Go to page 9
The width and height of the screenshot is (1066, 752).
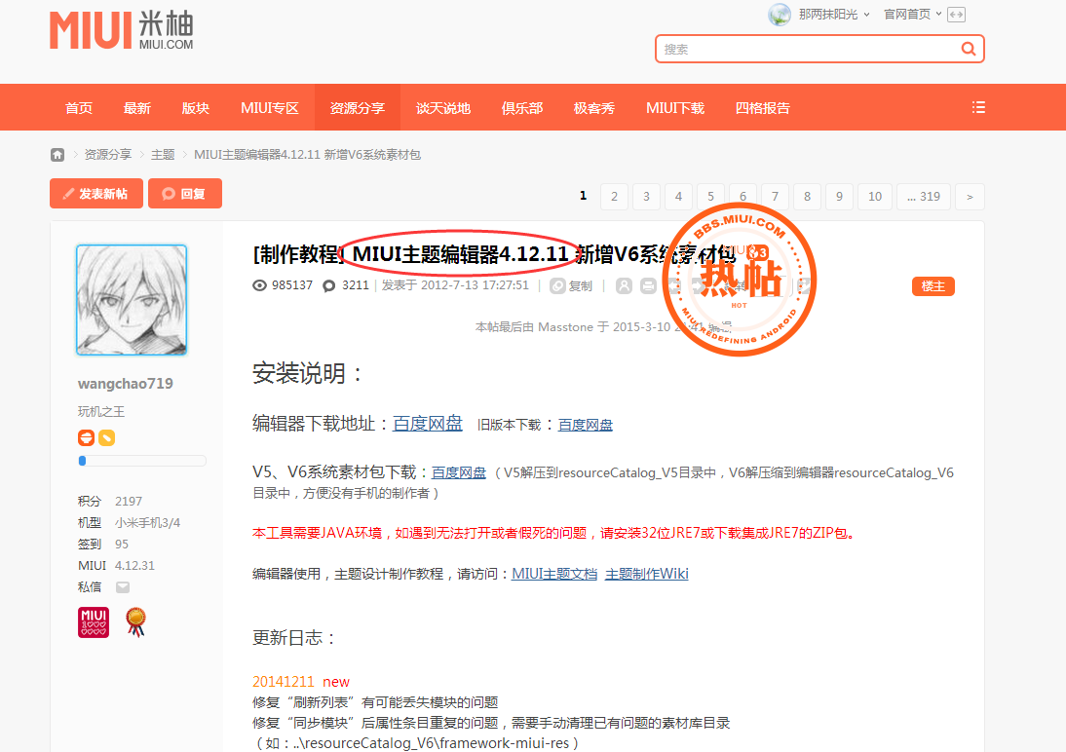[x=840, y=197]
